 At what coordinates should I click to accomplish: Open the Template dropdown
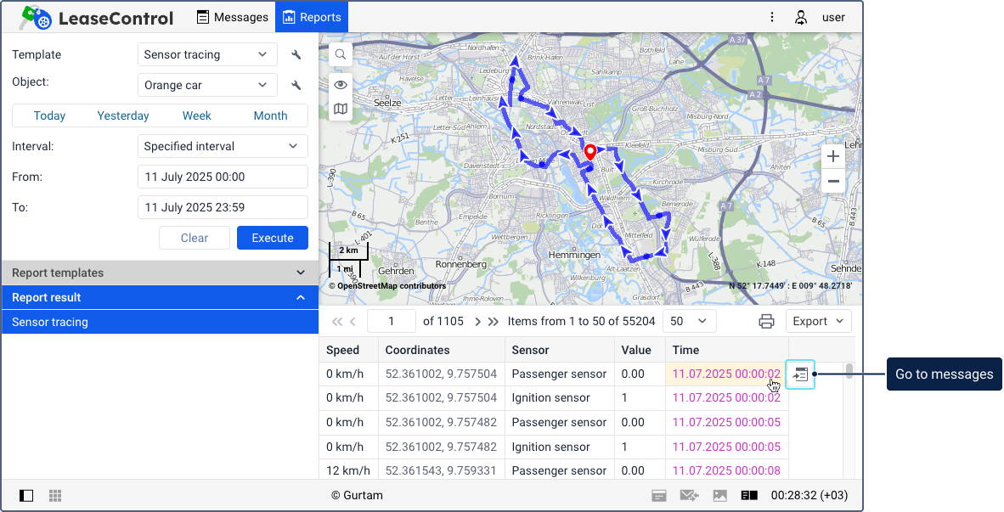(x=207, y=55)
